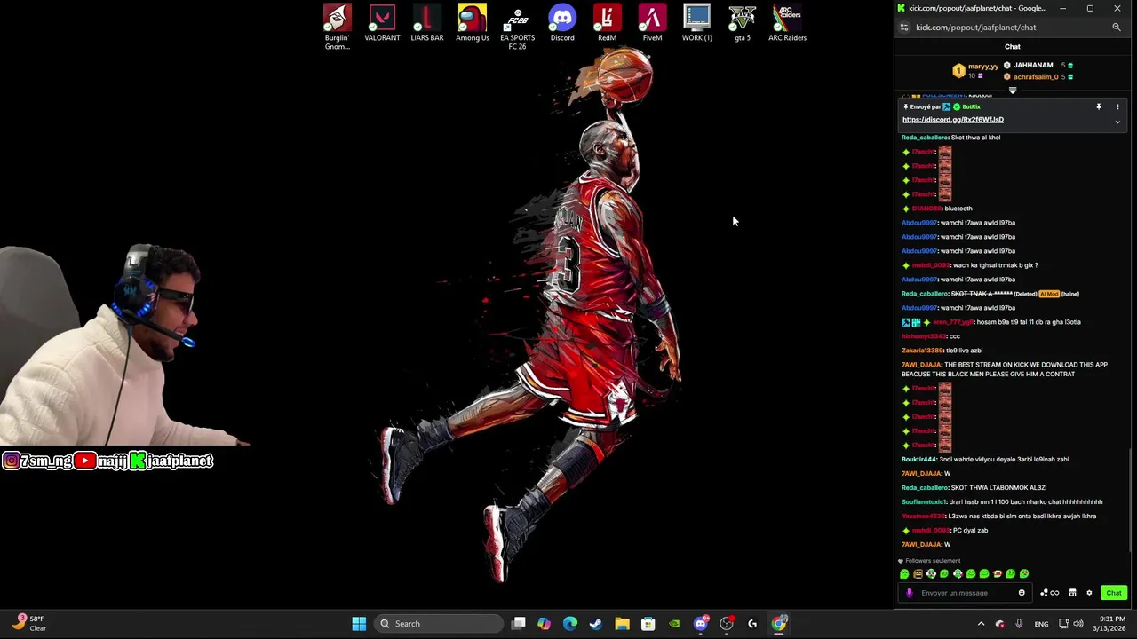This screenshot has width=1137, height=639.
Task: Click the 'PC dyal zab' message
Action: point(970,531)
